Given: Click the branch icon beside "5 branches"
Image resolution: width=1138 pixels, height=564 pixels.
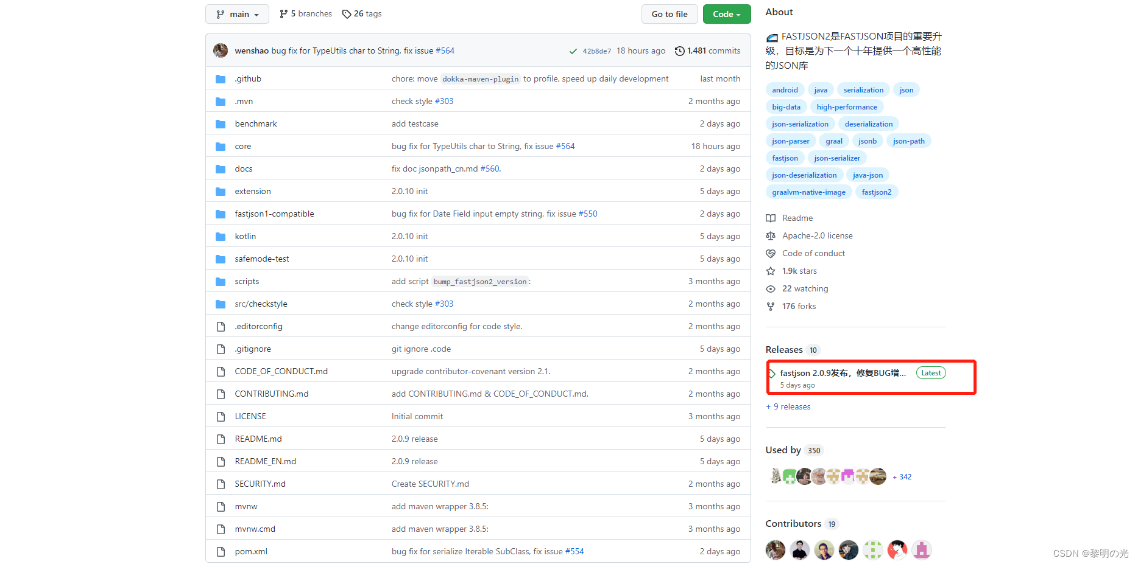Looking at the screenshot, I should pyautogui.click(x=284, y=13).
